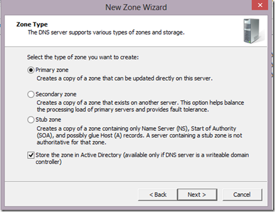
Task: Click the 'Primary zone' label text
Action: pyautogui.click(x=52, y=70)
